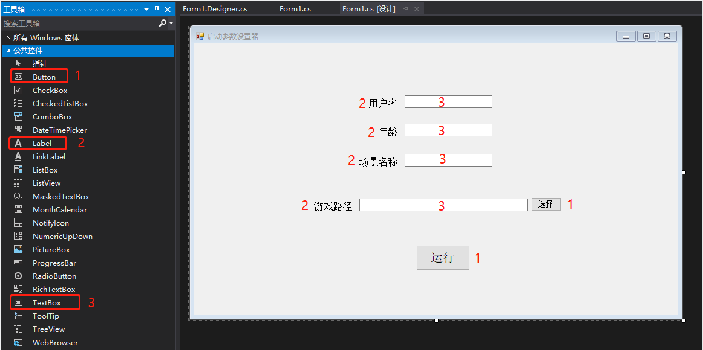Screen dimensions: 703x350
Task: Choose the MaskedTextBox control icon
Action: coord(18,196)
